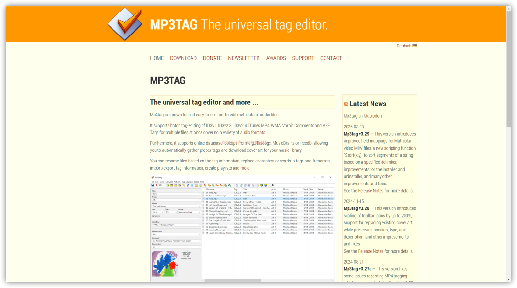Open the HOME navigation item
The height and width of the screenshot is (288, 517).
157,58
